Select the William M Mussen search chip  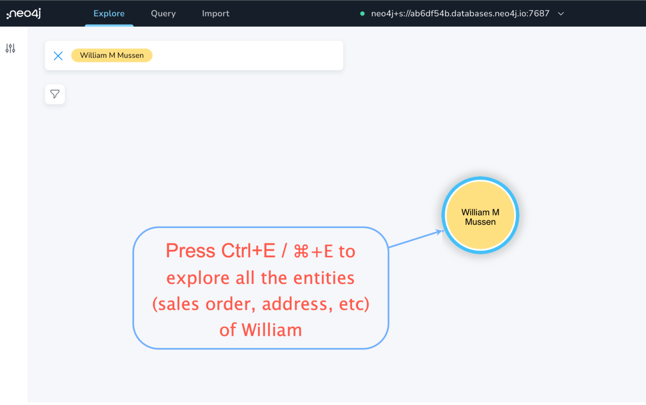pos(111,55)
